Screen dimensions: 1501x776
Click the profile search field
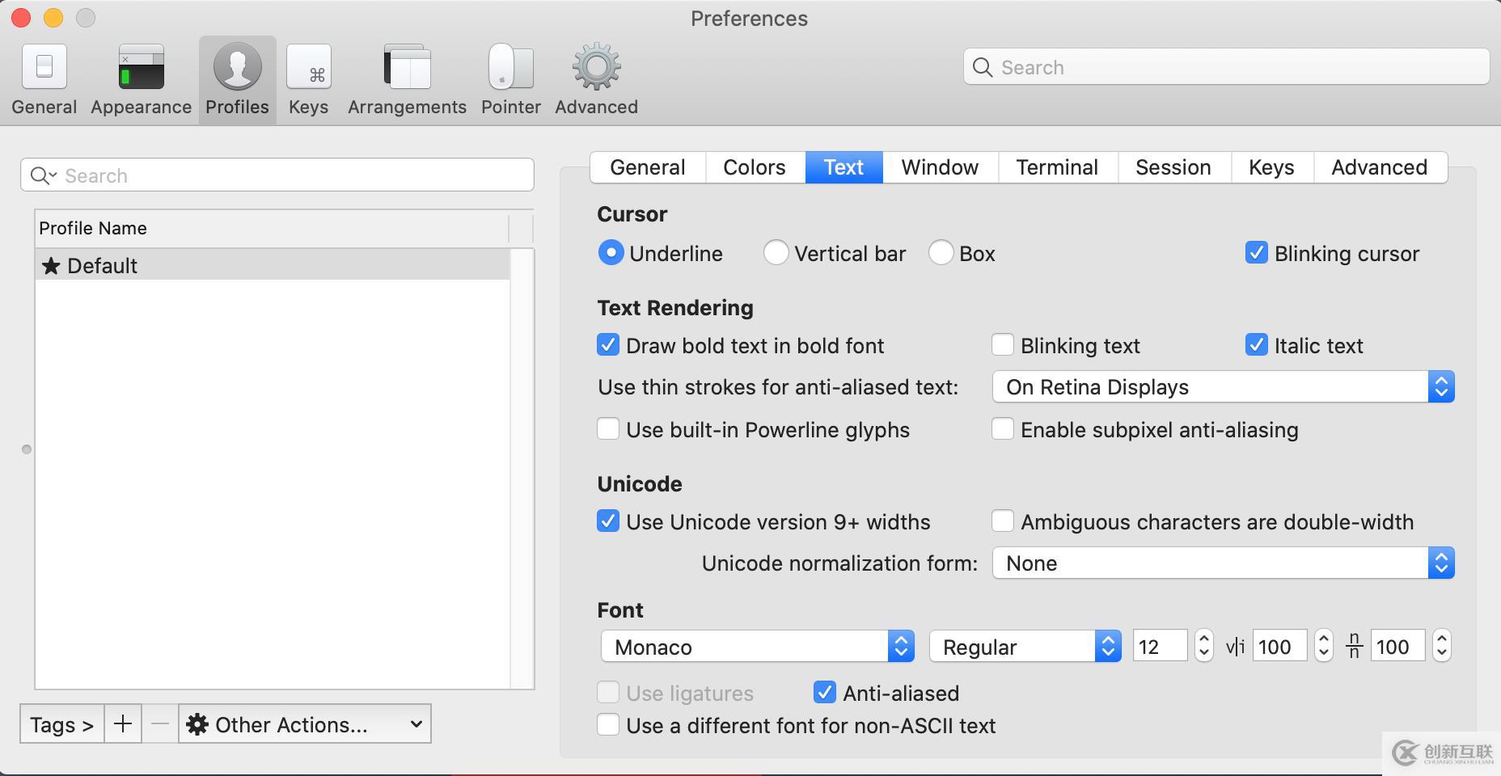[275, 175]
